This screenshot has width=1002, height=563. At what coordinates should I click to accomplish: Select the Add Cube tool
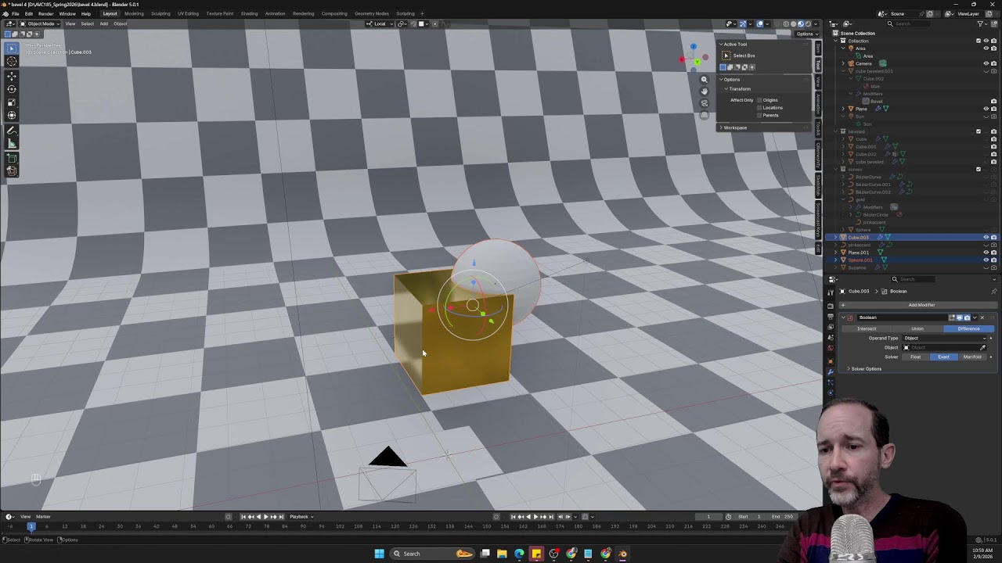(x=12, y=158)
